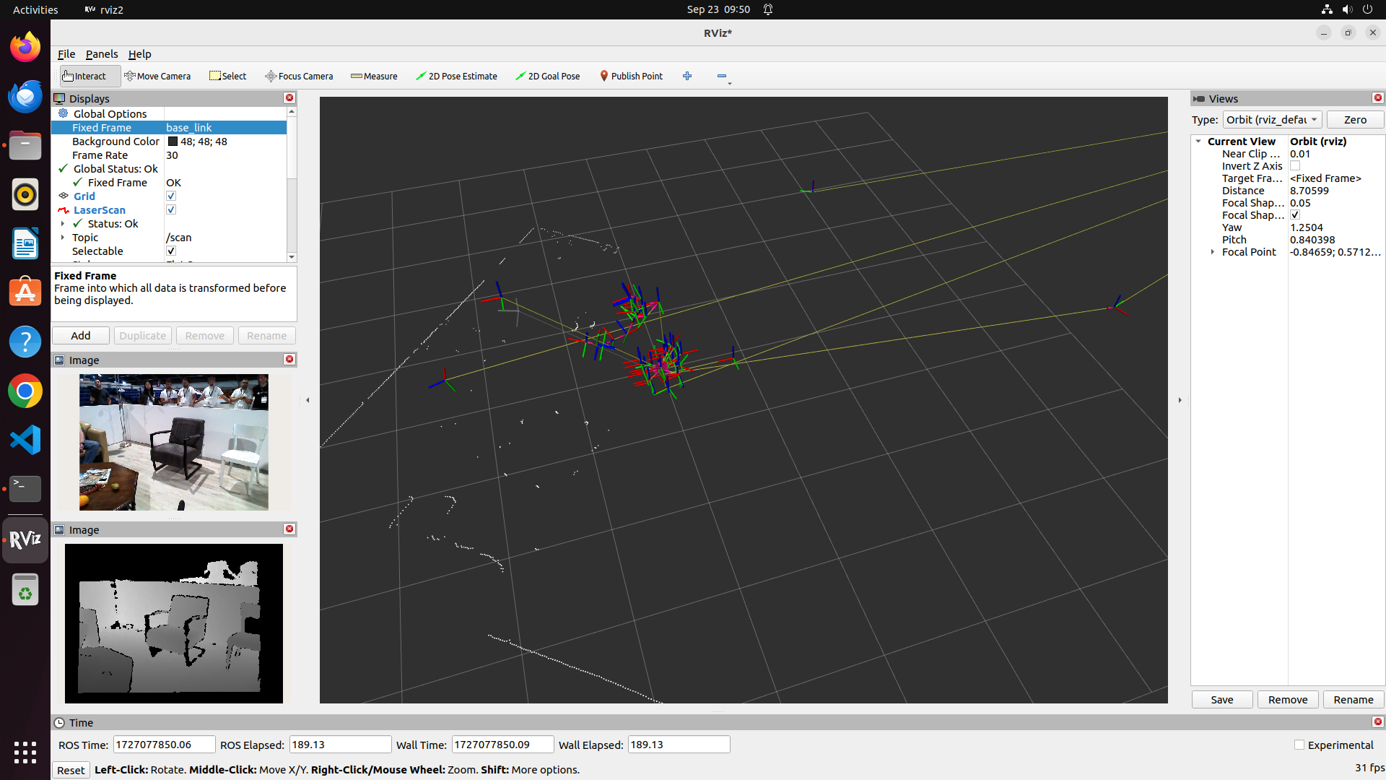The image size is (1386, 780).
Task: Choose the 2D Pose Estimate tool
Action: tap(456, 76)
